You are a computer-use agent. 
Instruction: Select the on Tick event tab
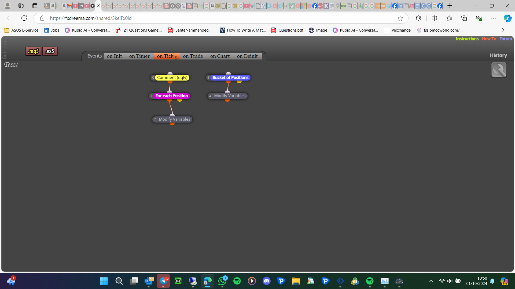tap(167, 56)
